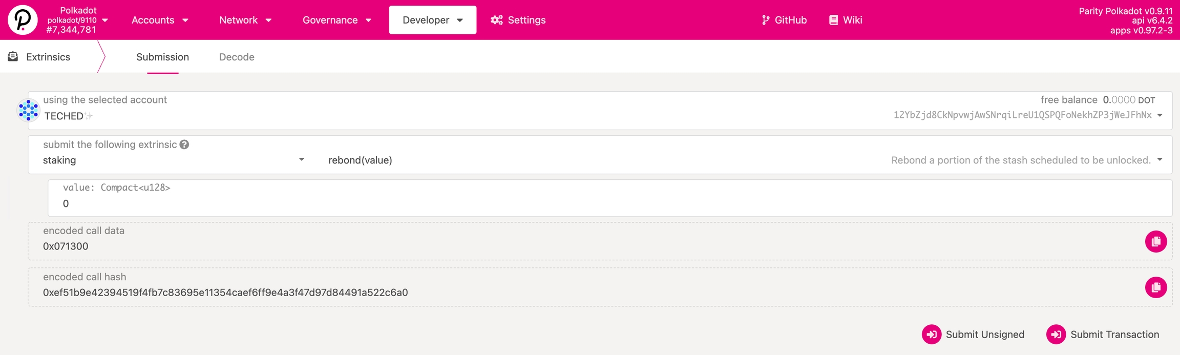Screen dimensions: 1180x355
Task: Select the Submission tab
Action: tap(162, 57)
